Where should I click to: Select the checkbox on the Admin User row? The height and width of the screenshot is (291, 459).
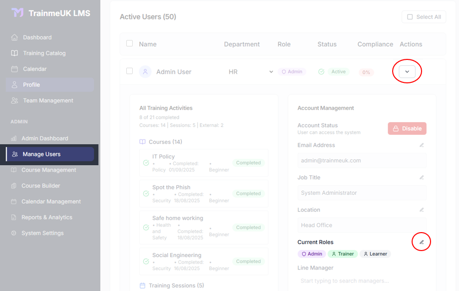pos(129,71)
